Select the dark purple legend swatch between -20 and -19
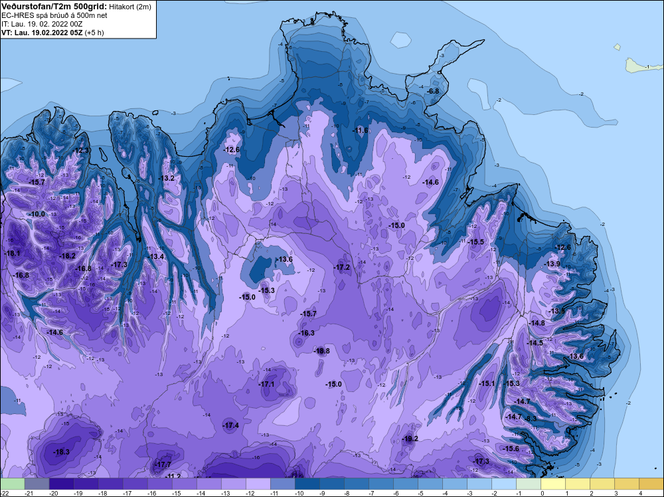 click(61, 484)
